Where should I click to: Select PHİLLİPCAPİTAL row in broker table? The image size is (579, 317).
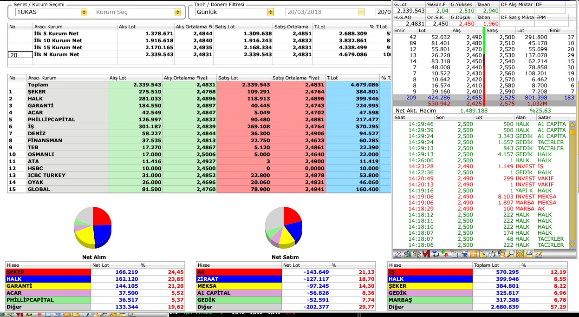[x=200, y=119]
